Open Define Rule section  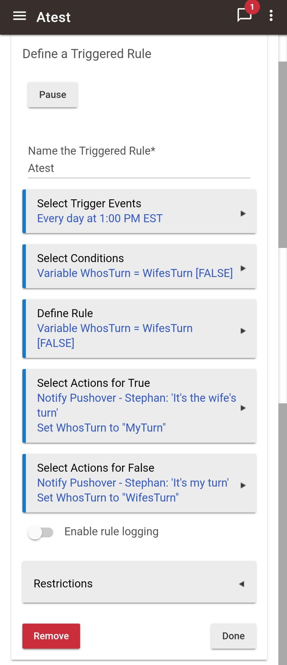pyautogui.click(x=139, y=329)
